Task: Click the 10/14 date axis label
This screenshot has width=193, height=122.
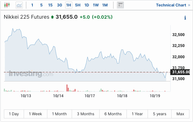Action: point(58,96)
